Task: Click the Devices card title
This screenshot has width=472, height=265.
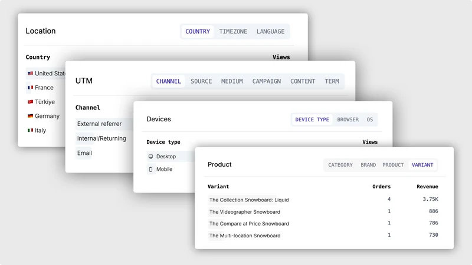Action: coord(159,120)
